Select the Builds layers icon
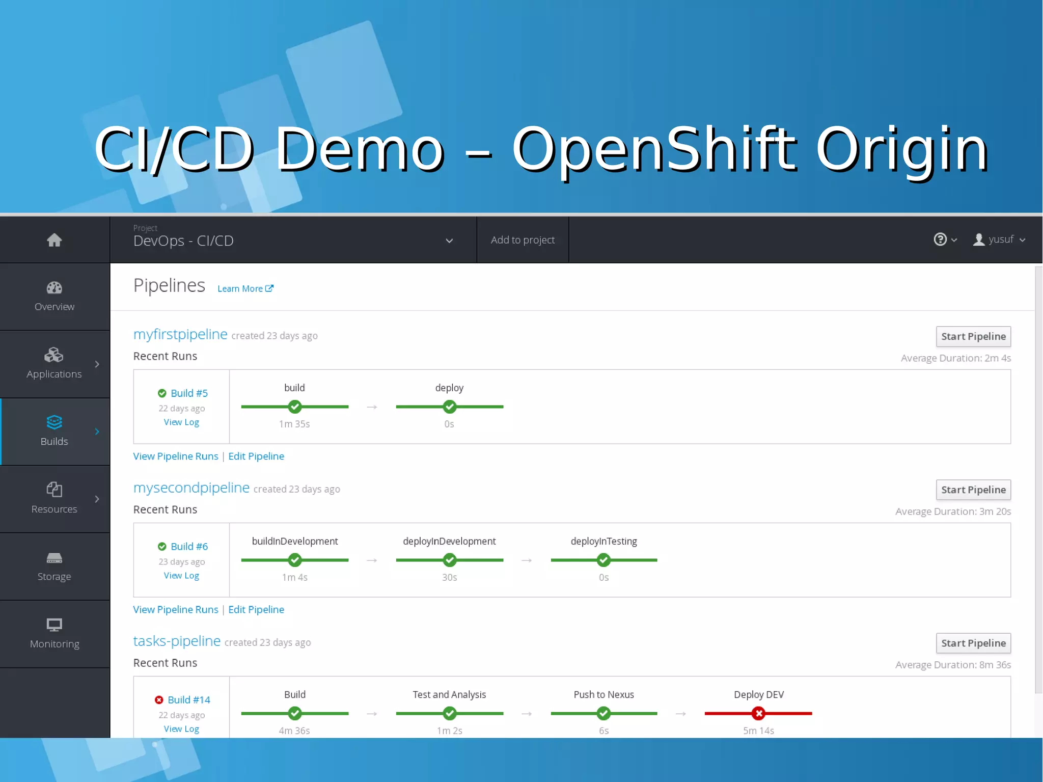Image resolution: width=1043 pixels, height=782 pixels. click(x=54, y=422)
